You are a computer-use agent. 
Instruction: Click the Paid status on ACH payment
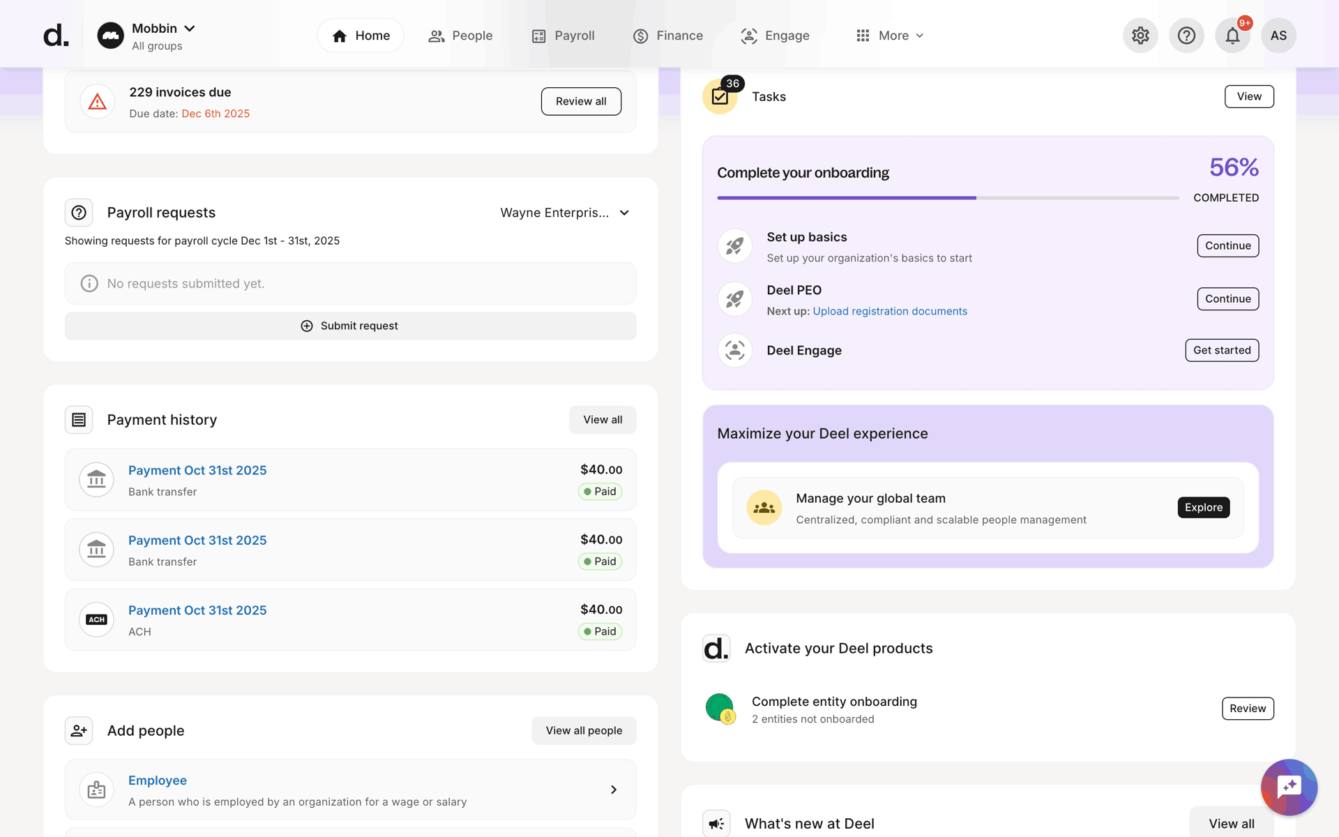pyautogui.click(x=600, y=631)
